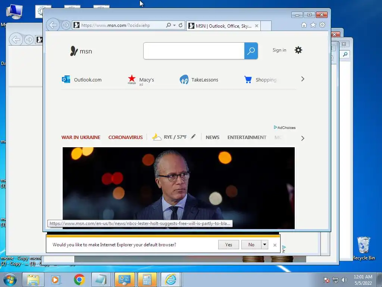This screenshot has width=382, height=287.
Task: Open MSN page settings gear
Action: click(x=298, y=50)
